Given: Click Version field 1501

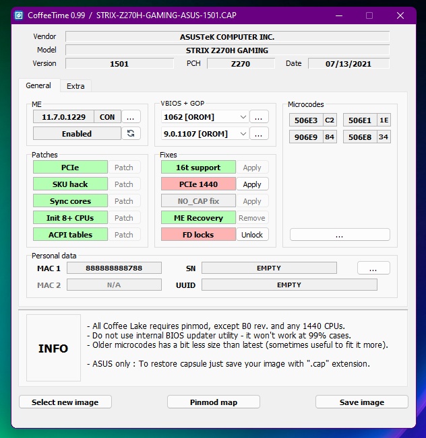Looking at the screenshot, I should (x=119, y=63).
